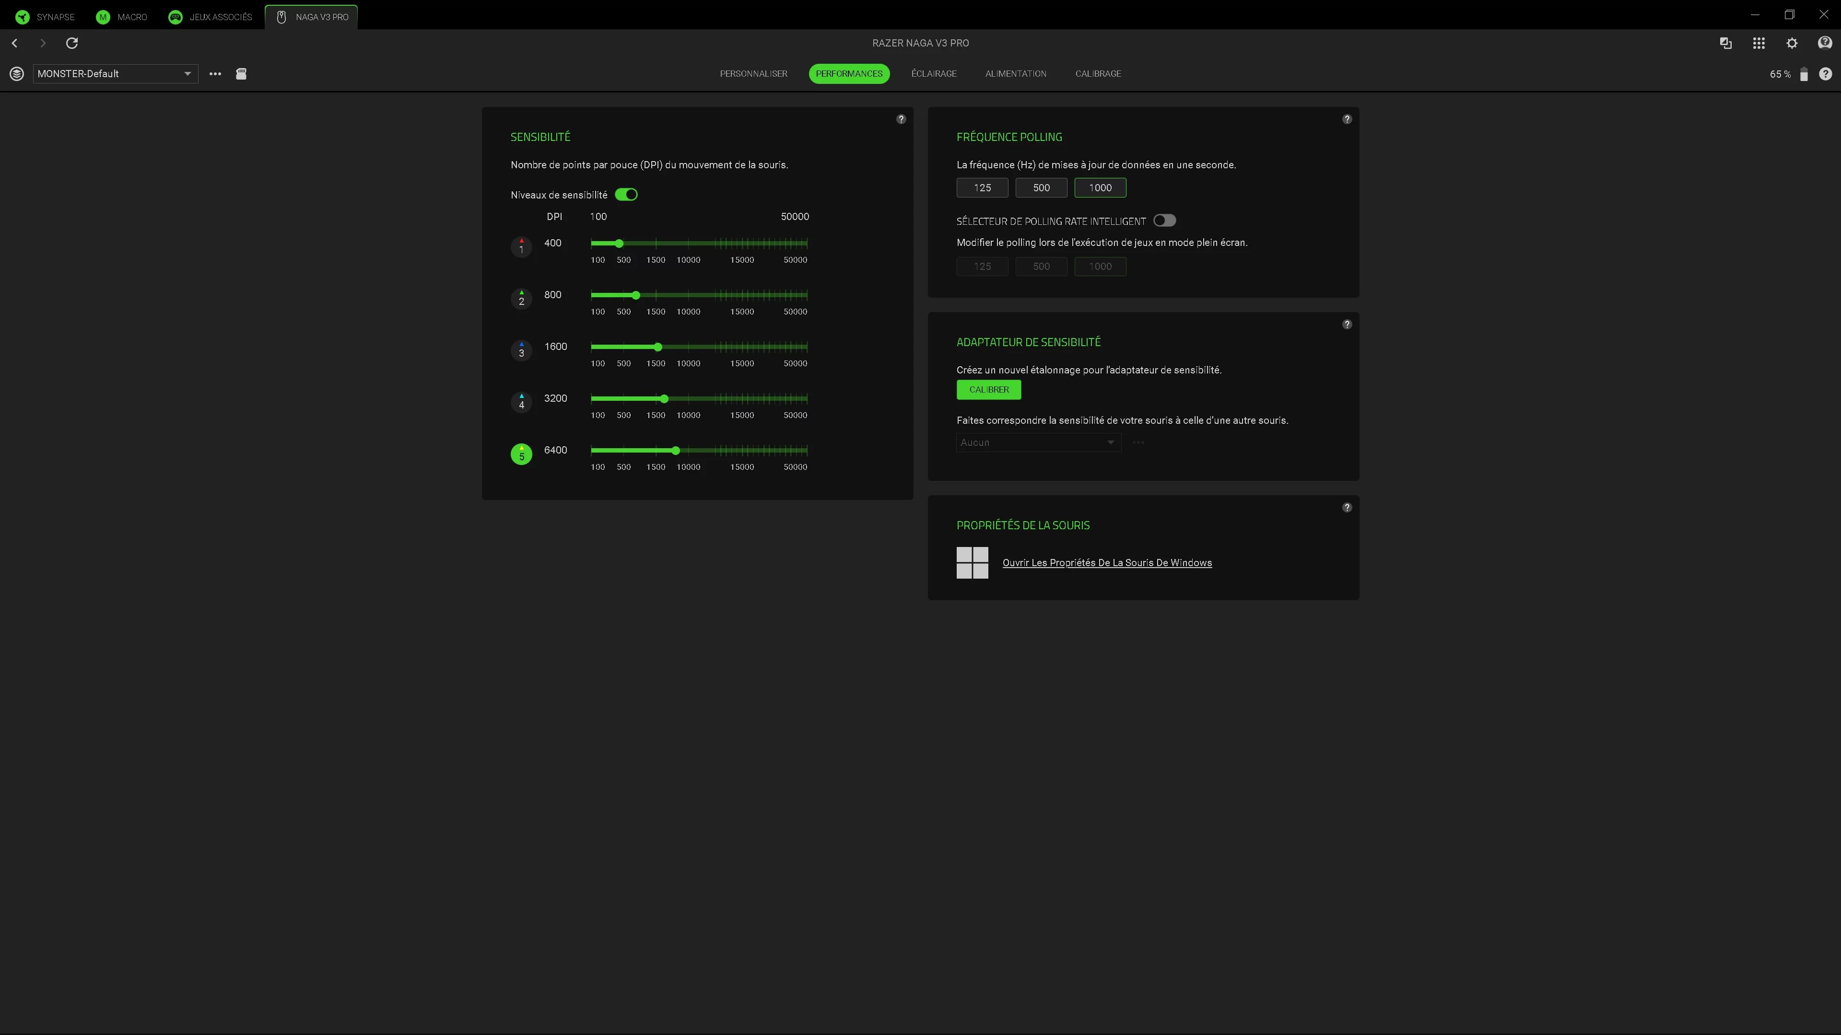Select sensitivity stage 2
Viewport: 1841px width, 1035px height.
522,299
